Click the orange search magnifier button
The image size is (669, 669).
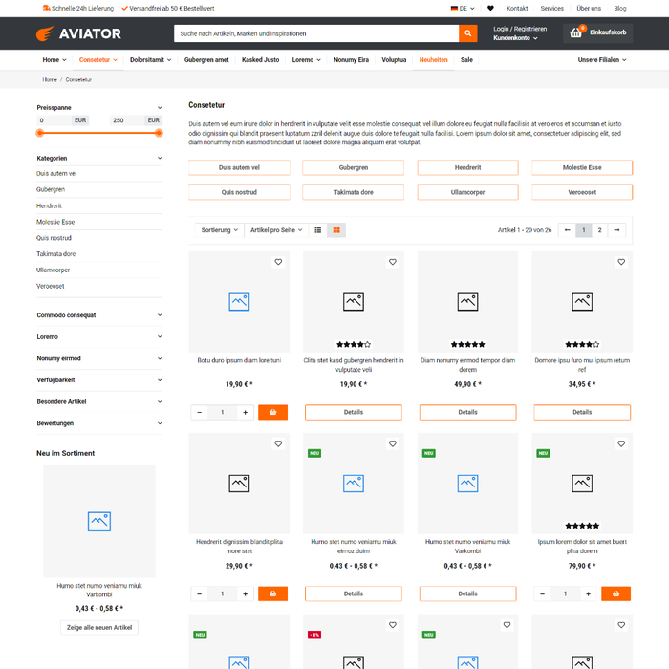[467, 33]
